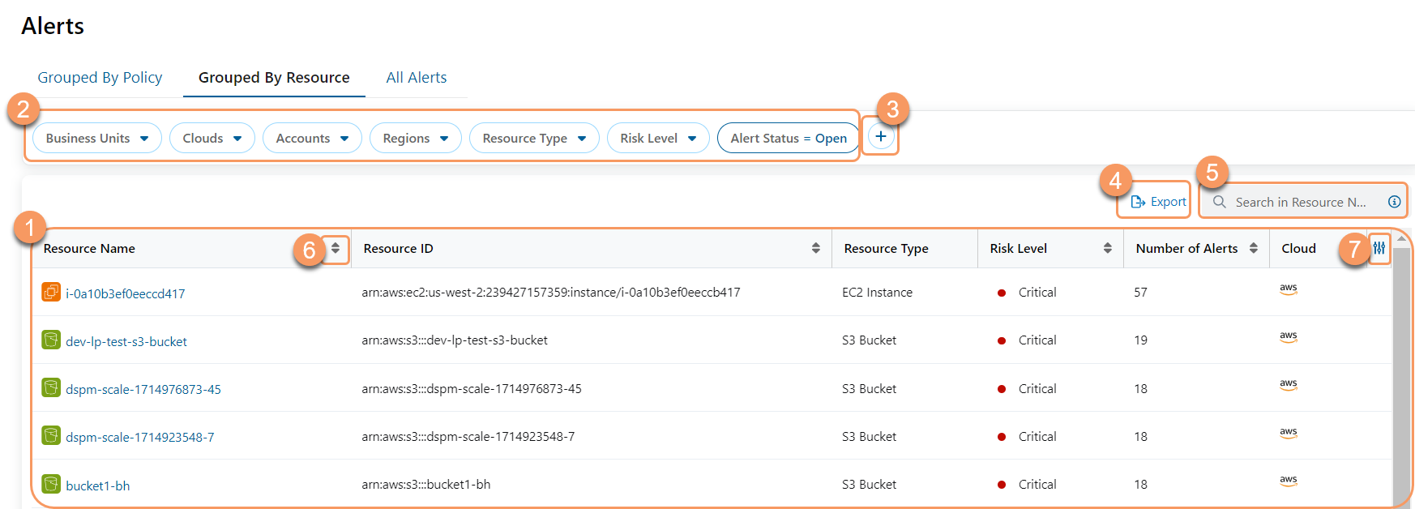This screenshot has width=1415, height=509.
Task: Switch to Grouped By Policy tab
Action: click(100, 78)
